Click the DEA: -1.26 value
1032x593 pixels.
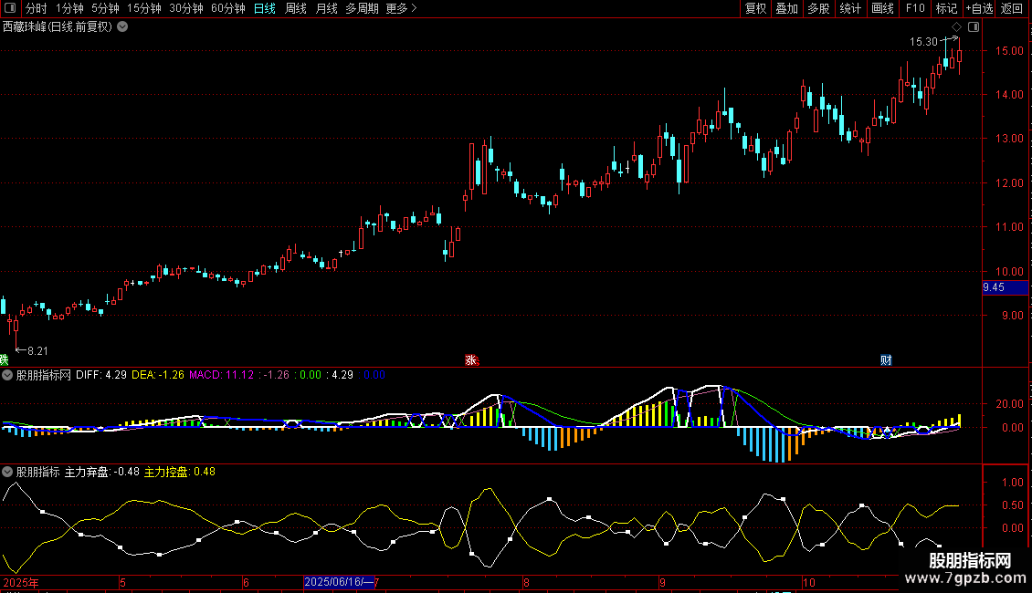point(158,375)
